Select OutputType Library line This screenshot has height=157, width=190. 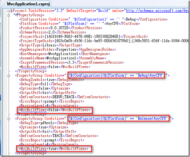tap(51, 45)
